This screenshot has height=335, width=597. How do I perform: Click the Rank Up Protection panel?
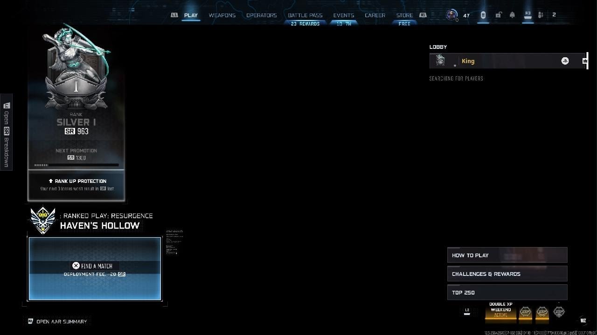point(76,185)
